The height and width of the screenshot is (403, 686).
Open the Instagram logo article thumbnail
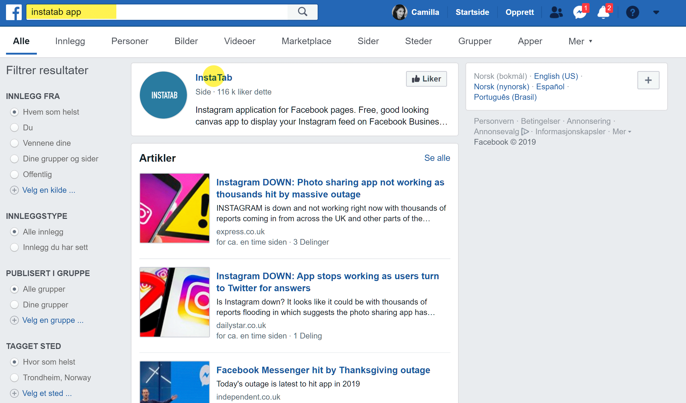pyautogui.click(x=174, y=302)
